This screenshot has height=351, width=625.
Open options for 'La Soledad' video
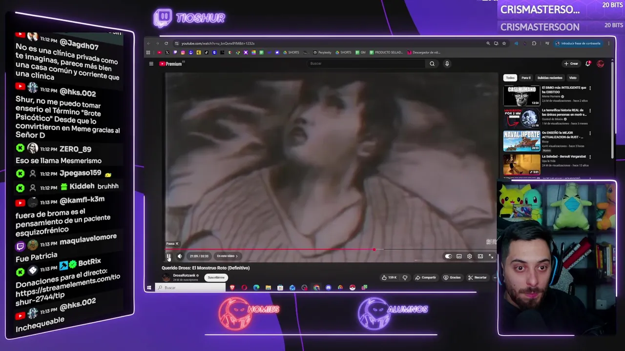(x=590, y=157)
